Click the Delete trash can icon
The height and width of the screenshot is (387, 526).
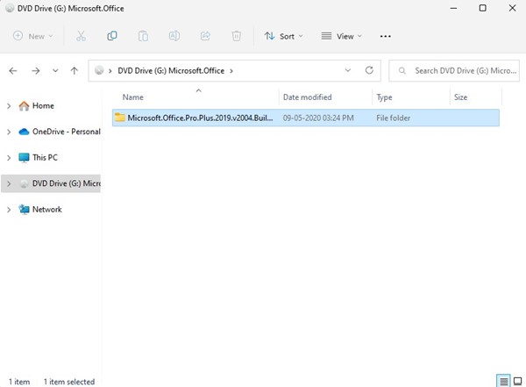[236, 36]
